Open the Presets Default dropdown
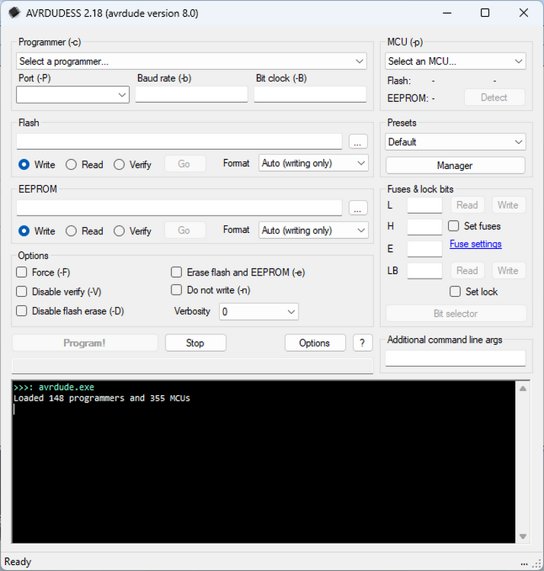This screenshot has width=544, height=571. click(455, 142)
